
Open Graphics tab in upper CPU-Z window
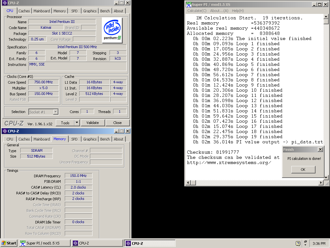coord(90,11)
